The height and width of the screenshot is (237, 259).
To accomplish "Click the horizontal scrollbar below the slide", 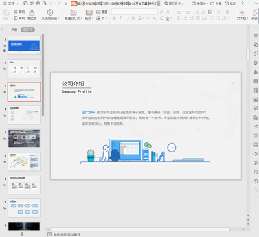I will tap(140, 229).
